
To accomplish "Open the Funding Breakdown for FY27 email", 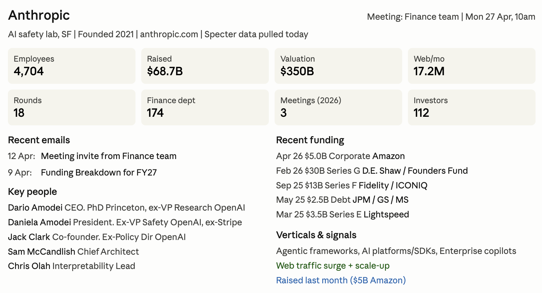I will click(99, 173).
